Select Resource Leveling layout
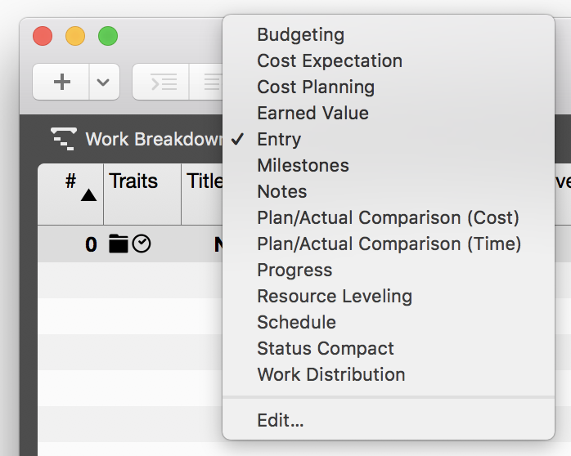The height and width of the screenshot is (456, 571). click(335, 296)
